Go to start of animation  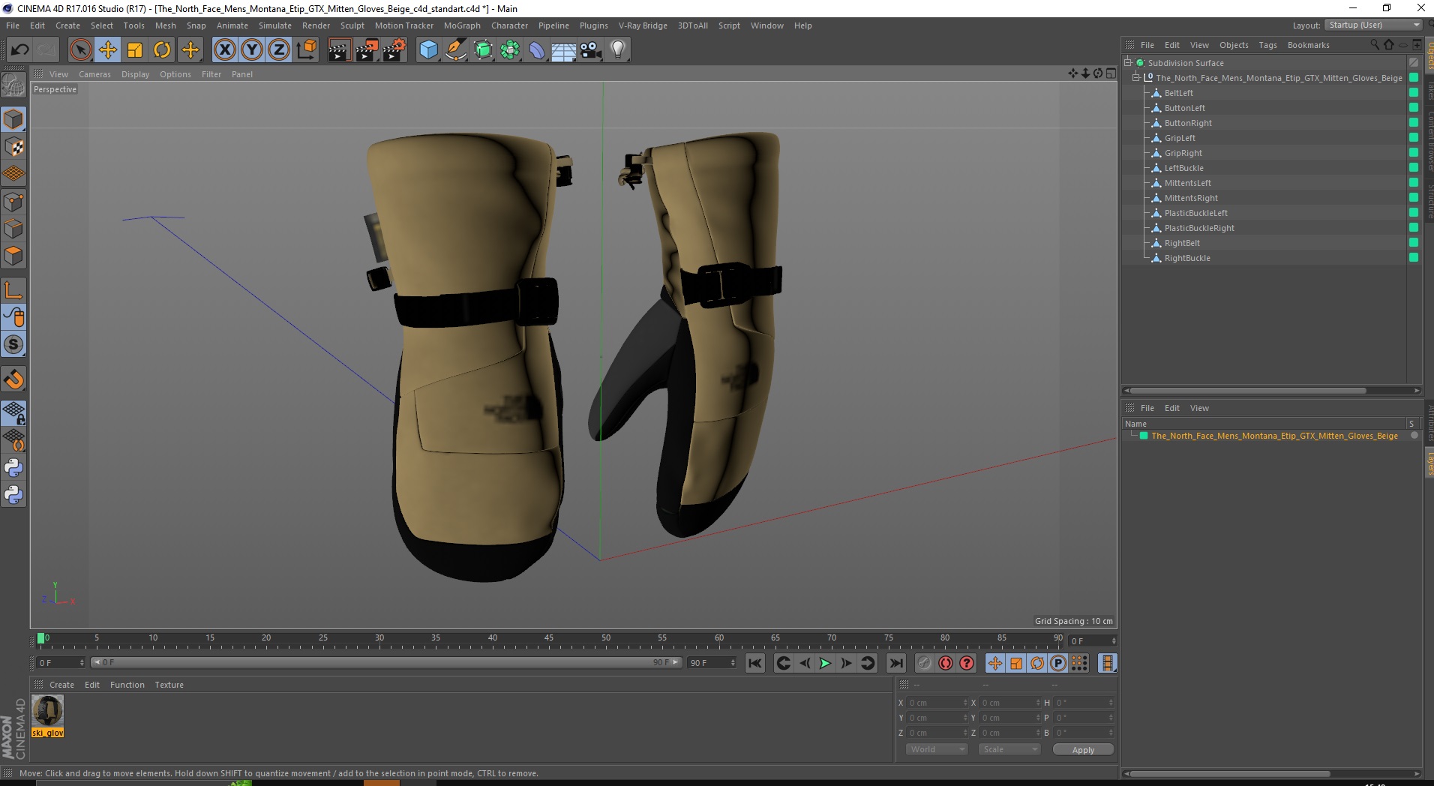pyautogui.click(x=755, y=663)
